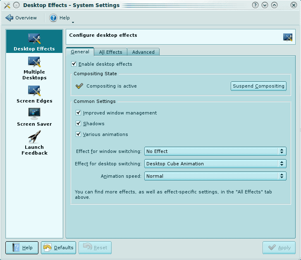This screenshot has height=260, width=301.
Task: Open the Effect for desktop switching dropdown
Action: tap(215, 164)
